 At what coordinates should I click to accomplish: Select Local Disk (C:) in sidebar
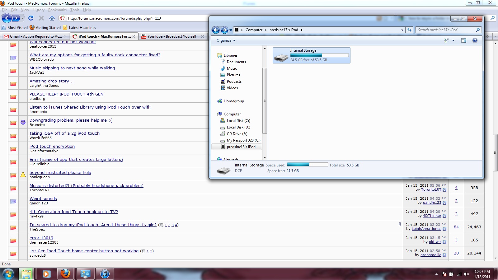point(235,121)
